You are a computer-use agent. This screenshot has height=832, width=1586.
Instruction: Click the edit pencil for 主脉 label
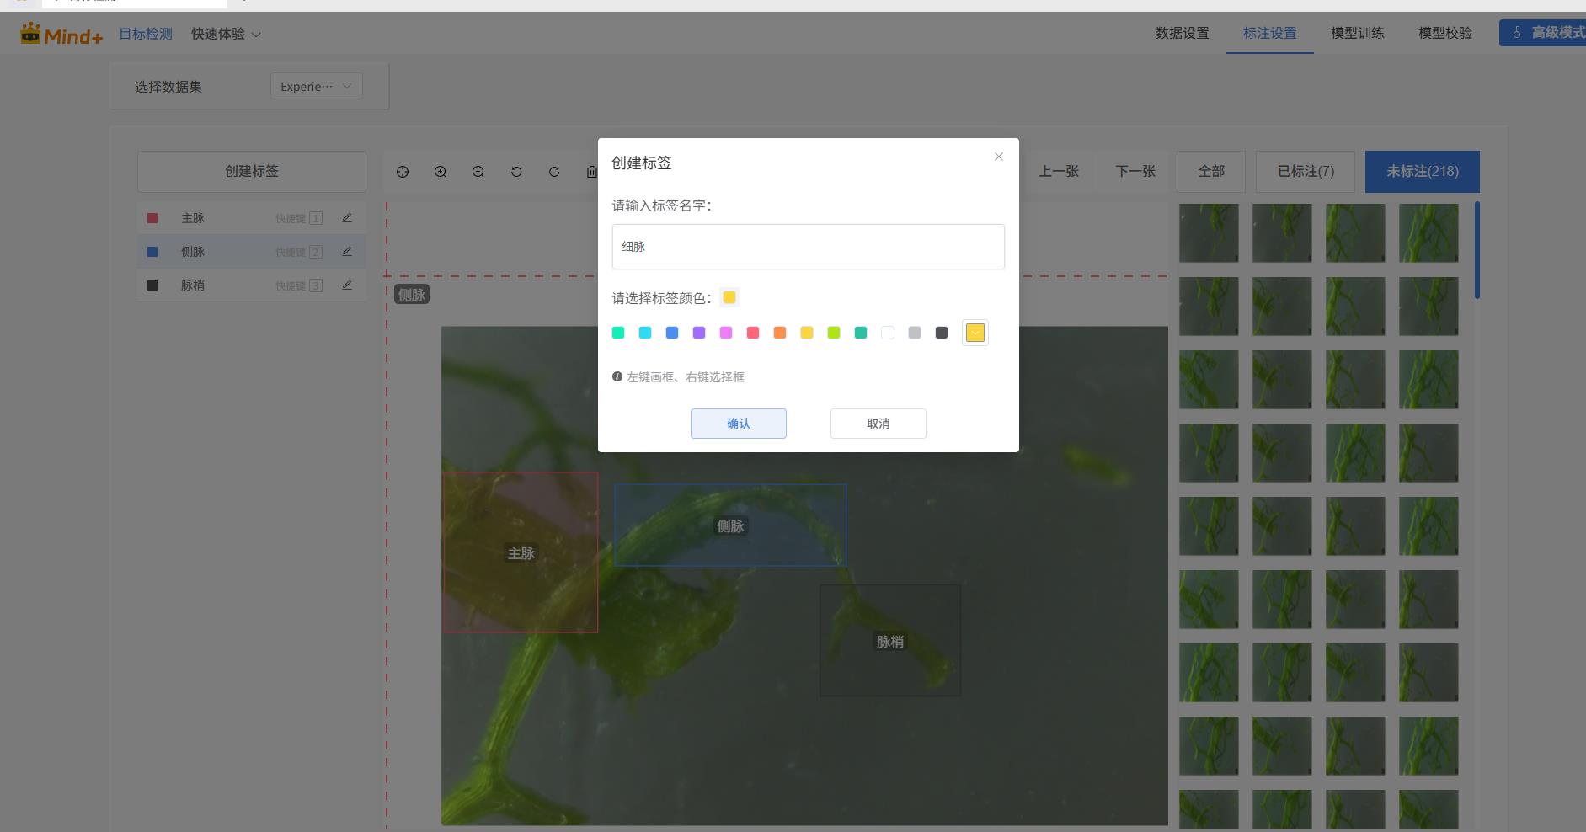tap(347, 218)
